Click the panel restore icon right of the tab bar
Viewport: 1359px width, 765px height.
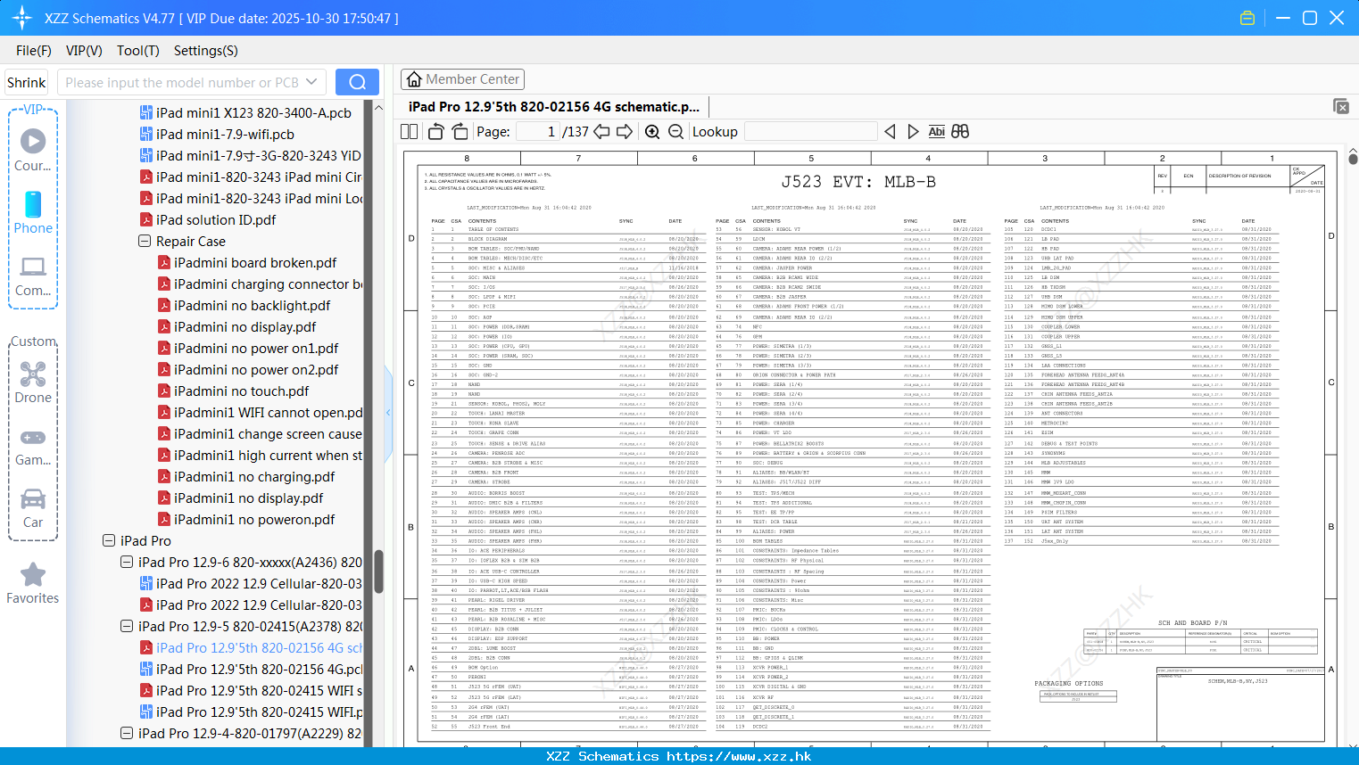pos(1341,106)
